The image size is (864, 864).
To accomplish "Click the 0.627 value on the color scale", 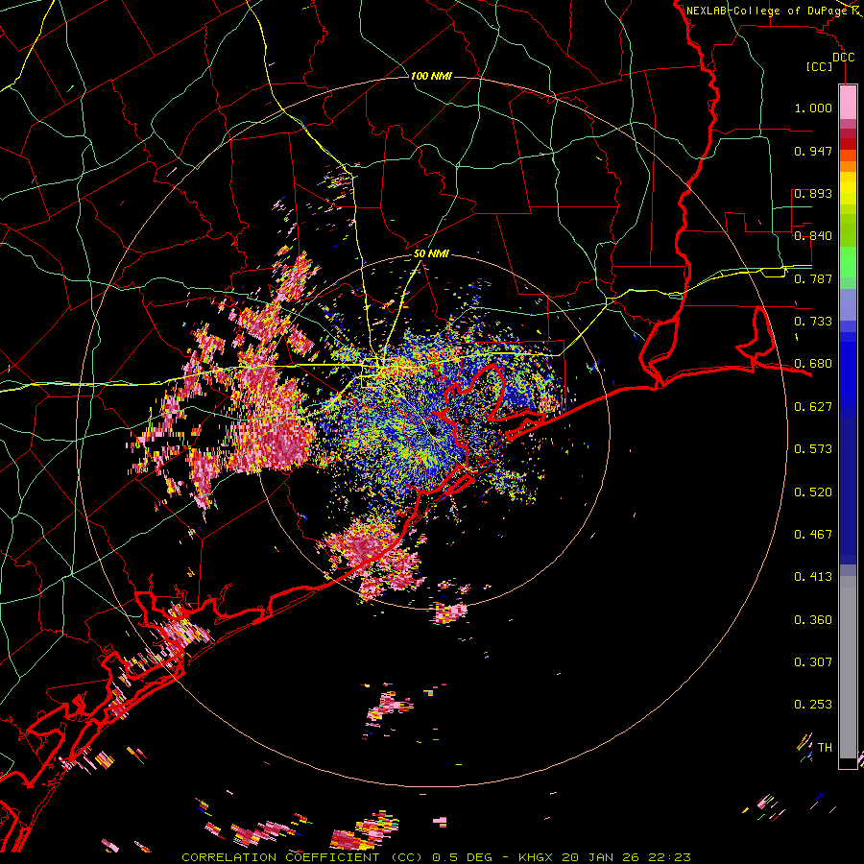I will [x=813, y=407].
